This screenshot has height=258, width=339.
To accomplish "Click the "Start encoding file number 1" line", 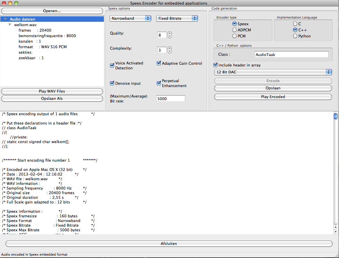I will click(x=50, y=160).
